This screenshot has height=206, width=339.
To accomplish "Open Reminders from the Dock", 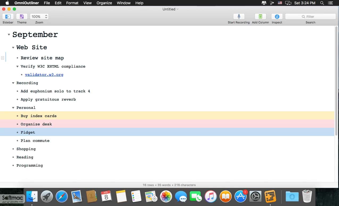I will click(x=136, y=197).
